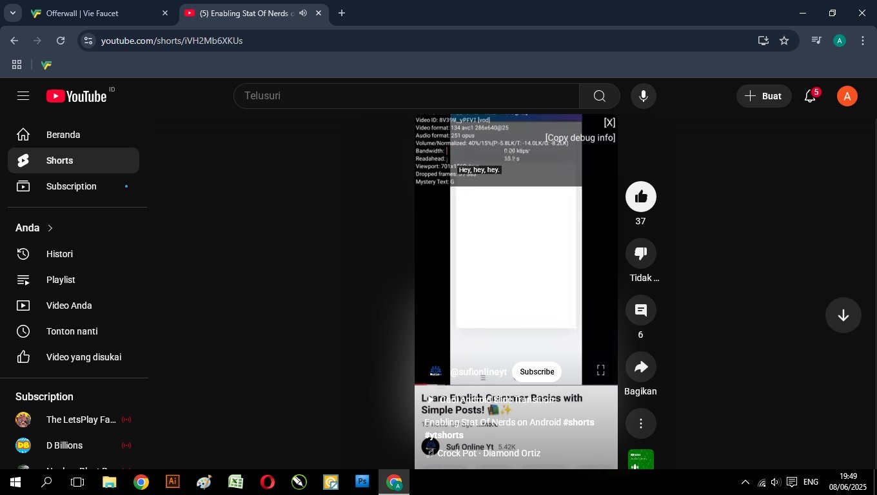Screen dimensions: 877x495
Task: Open the media control icon
Action: point(816,41)
